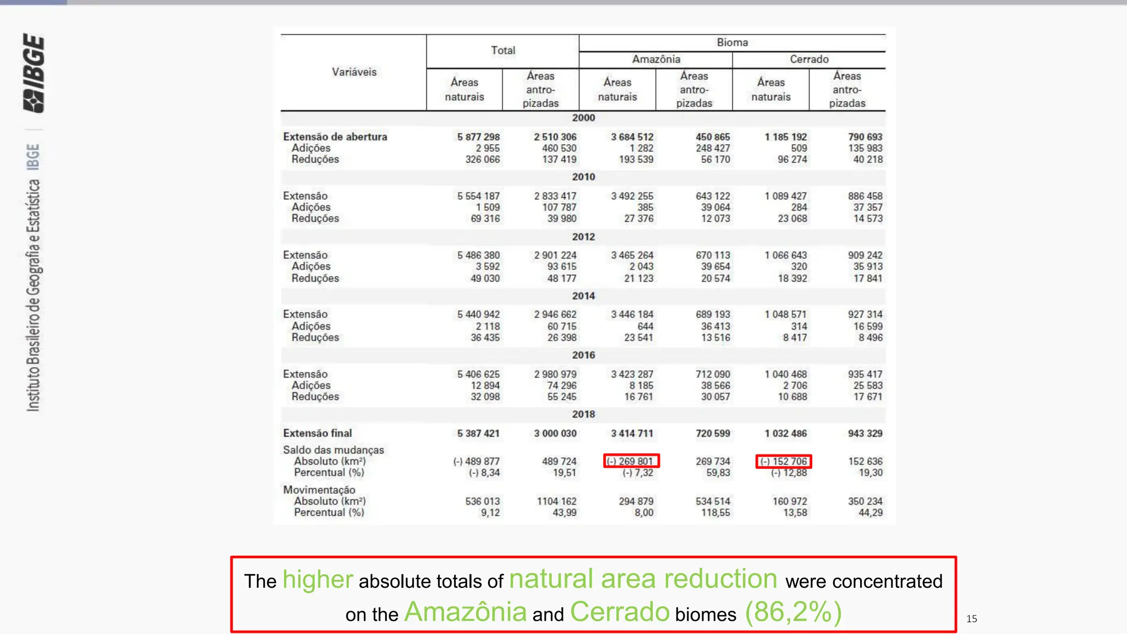This screenshot has width=1127, height=634.
Task: Click 'natural area reduction' in caption
Action: click(643, 579)
